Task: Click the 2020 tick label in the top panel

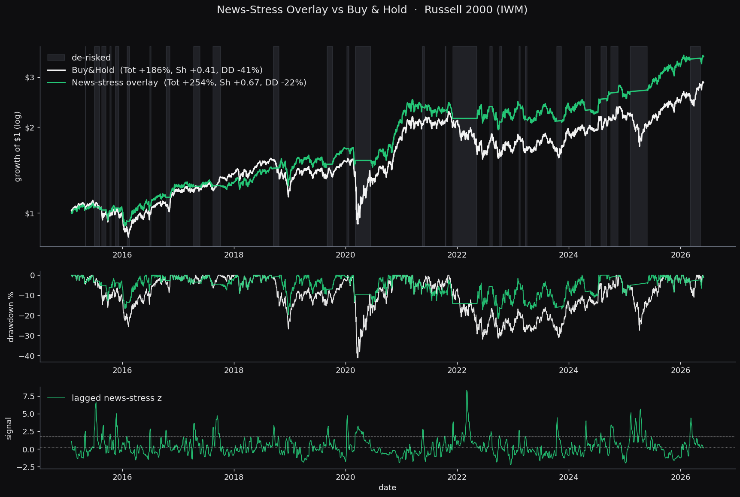Action: click(x=345, y=255)
